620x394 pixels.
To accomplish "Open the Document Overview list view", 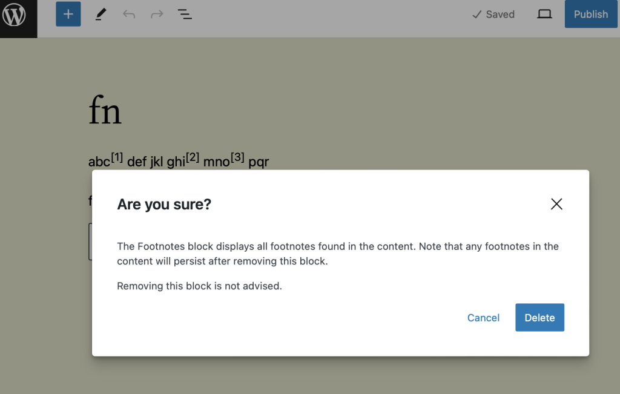I will (185, 14).
